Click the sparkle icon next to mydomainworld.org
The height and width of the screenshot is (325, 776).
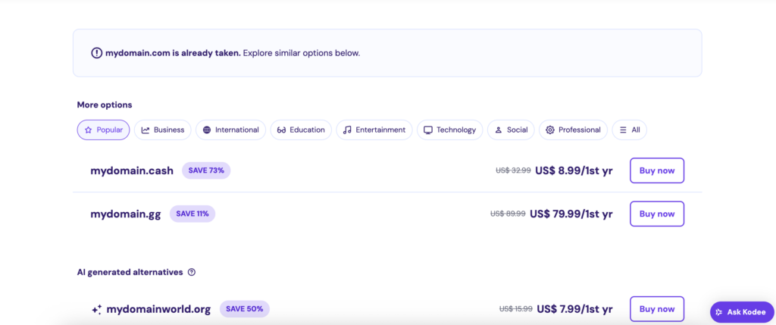pyautogui.click(x=96, y=309)
